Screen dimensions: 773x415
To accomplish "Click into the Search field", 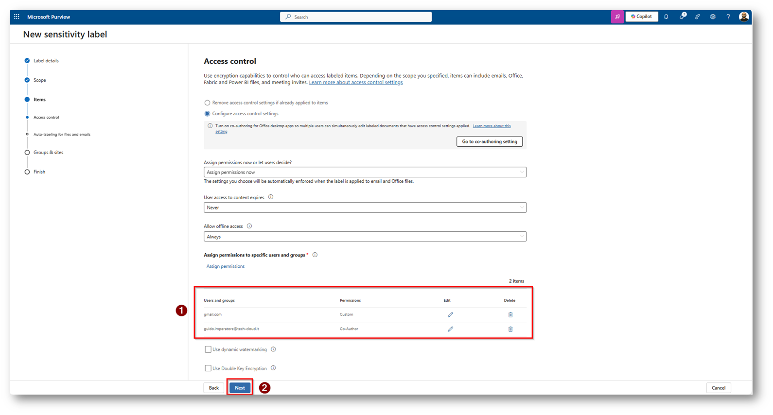I will (356, 17).
